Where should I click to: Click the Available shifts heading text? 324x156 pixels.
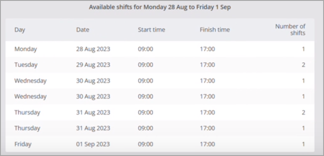160,7
